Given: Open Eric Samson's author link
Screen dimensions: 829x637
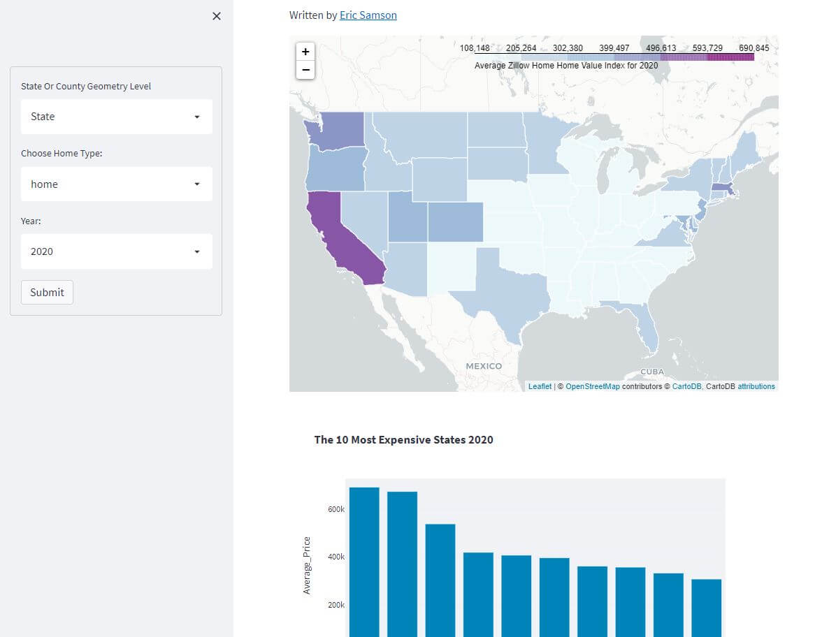Looking at the screenshot, I should point(368,15).
